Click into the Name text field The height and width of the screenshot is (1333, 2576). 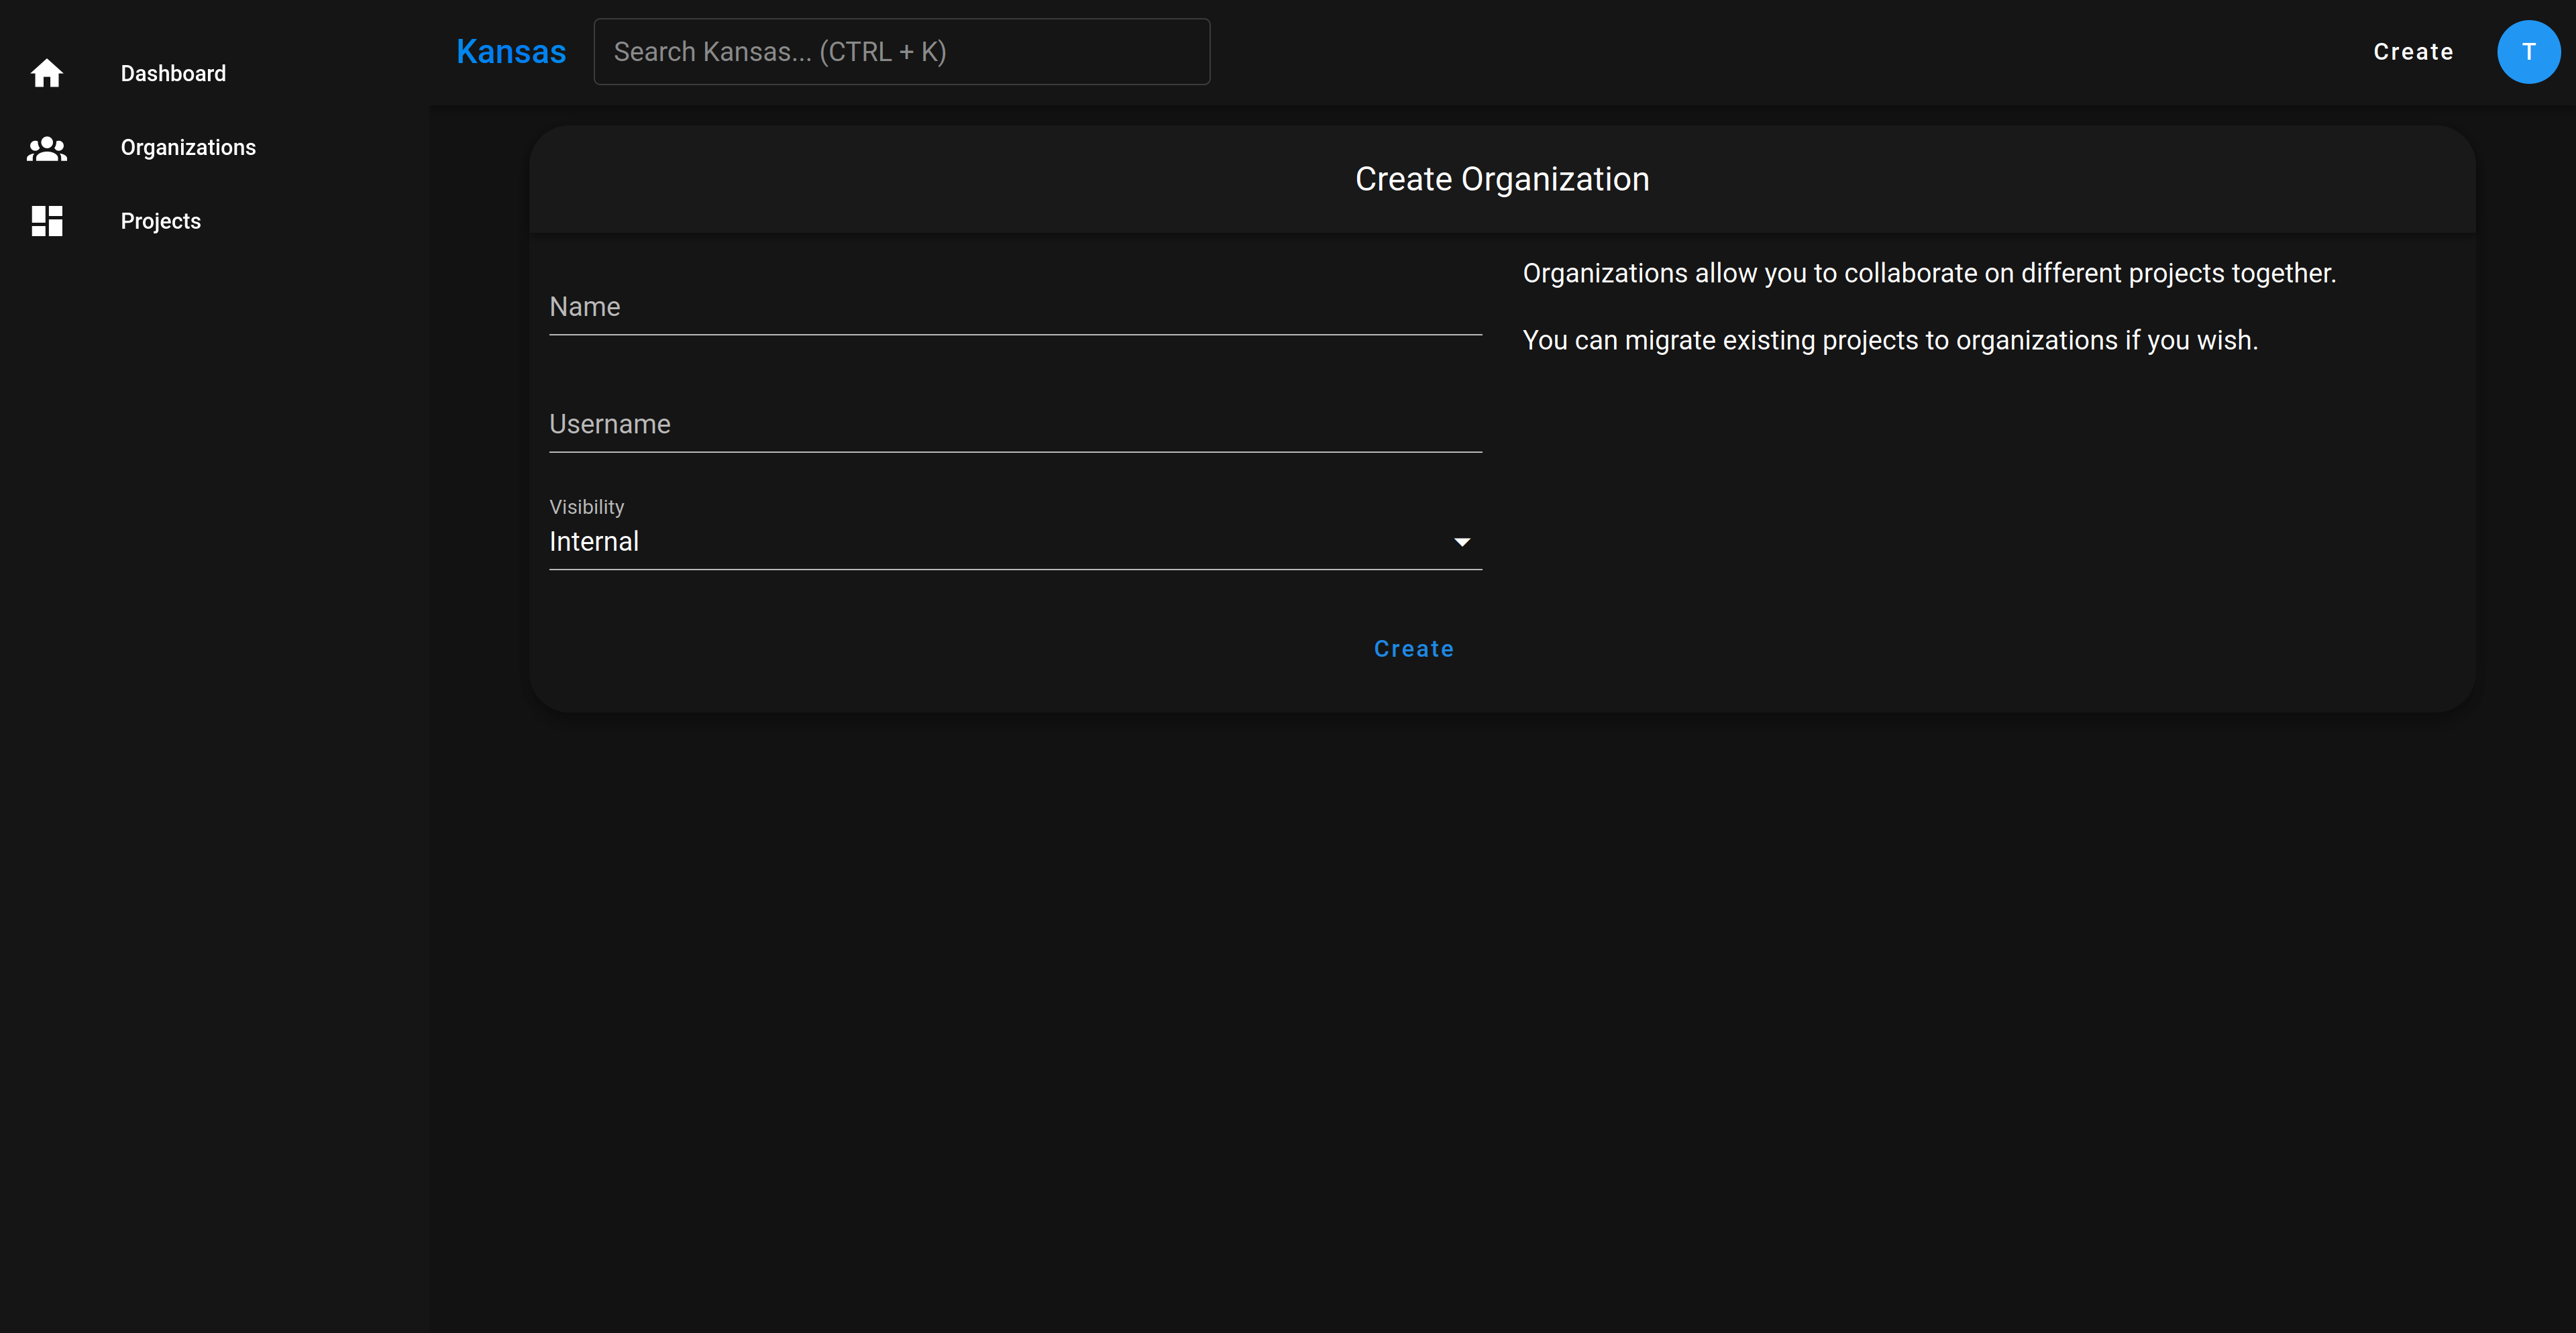coord(1014,307)
